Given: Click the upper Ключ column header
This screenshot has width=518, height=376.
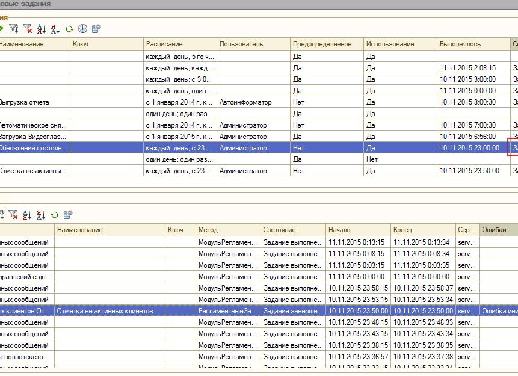Looking at the screenshot, I should coord(106,44).
